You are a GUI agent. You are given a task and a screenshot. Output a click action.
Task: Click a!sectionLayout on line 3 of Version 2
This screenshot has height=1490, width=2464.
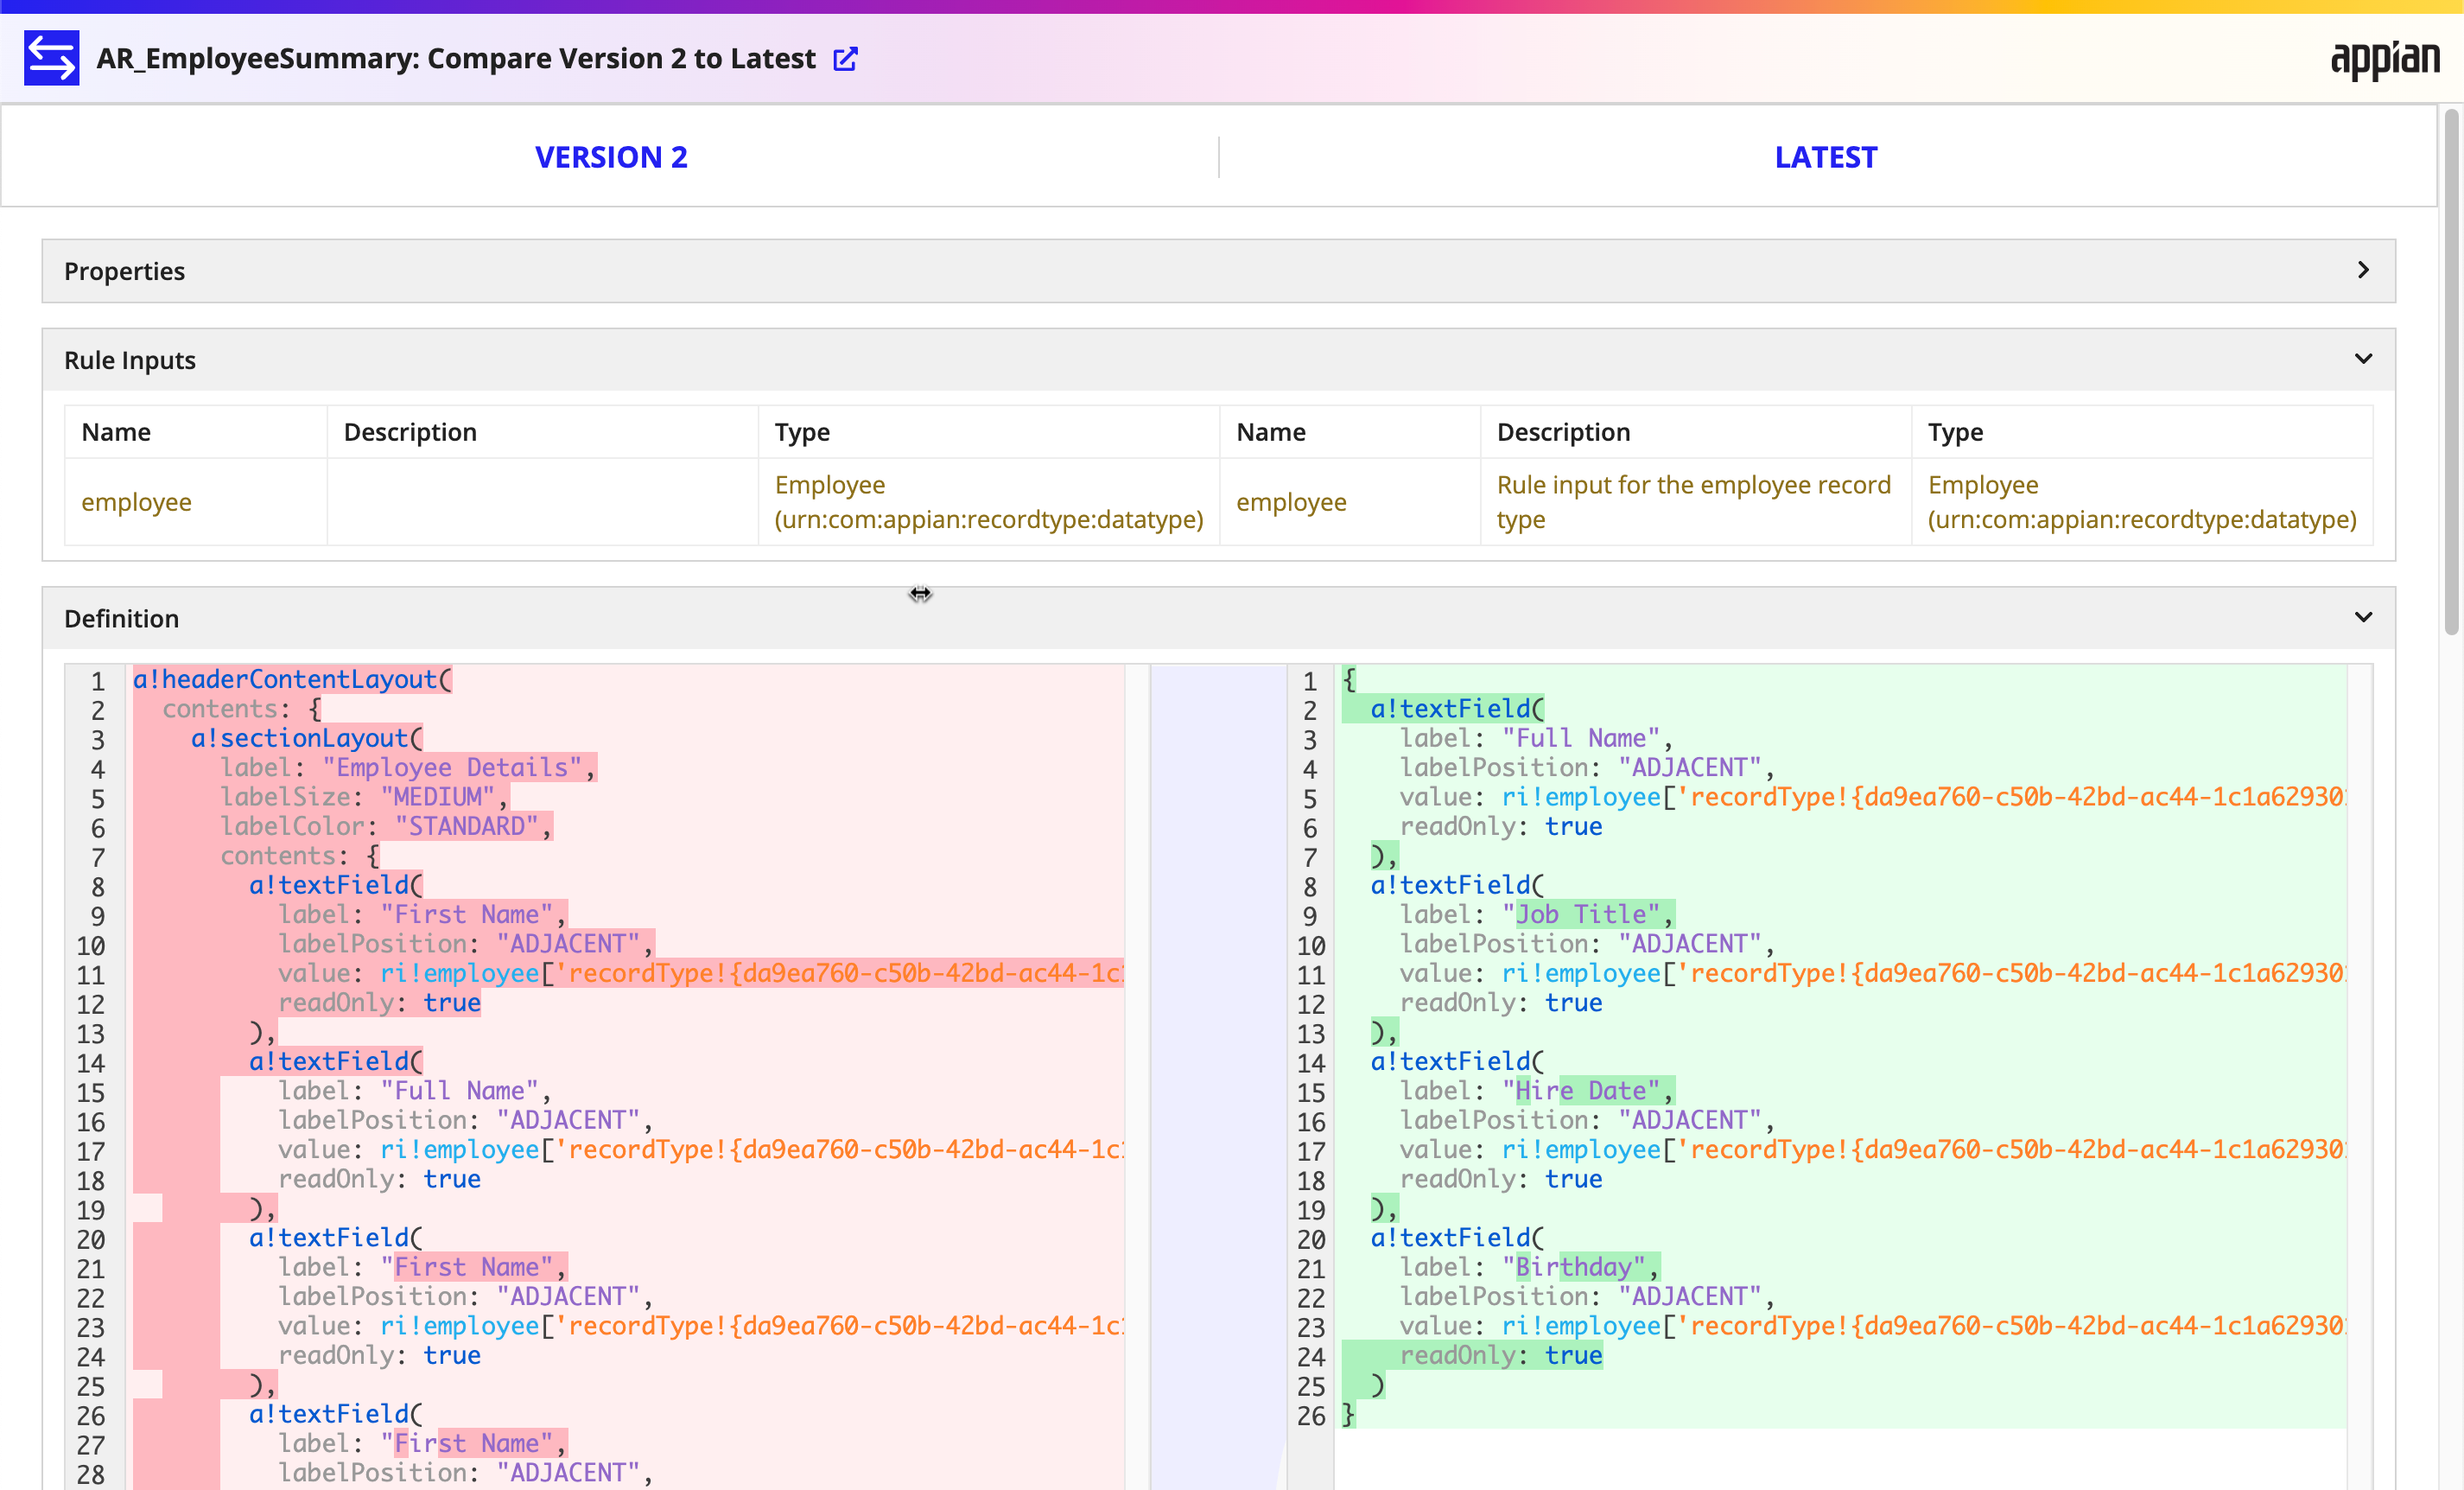(x=307, y=738)
